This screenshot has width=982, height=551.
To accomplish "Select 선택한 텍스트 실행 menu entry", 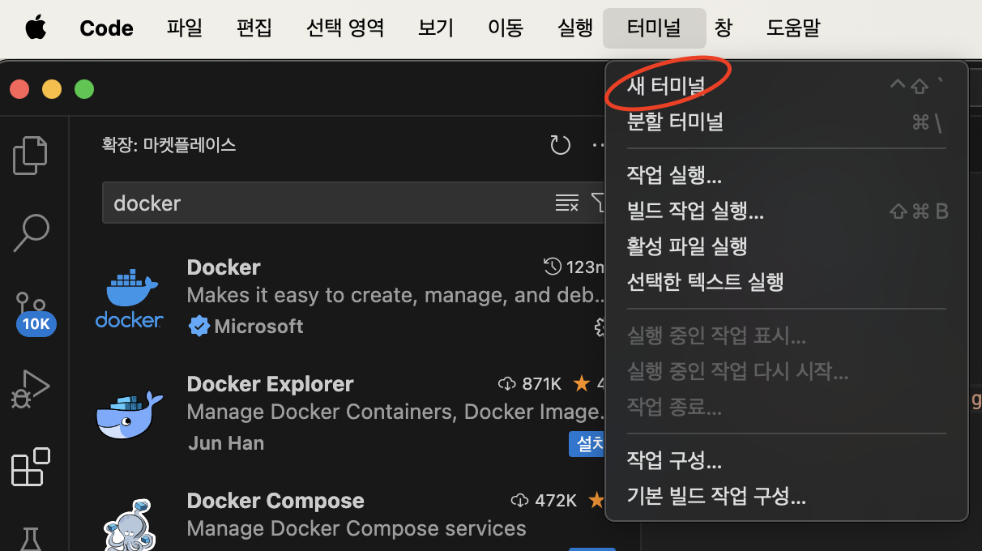I will click(x=787, y=282).
